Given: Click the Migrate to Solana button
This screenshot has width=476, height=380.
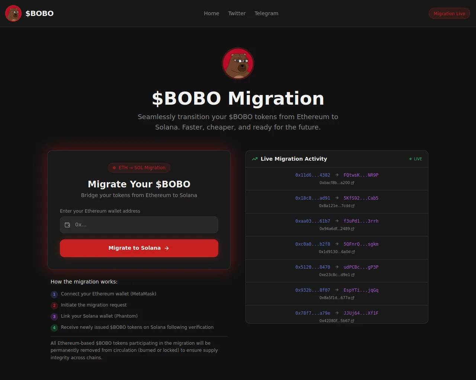Looking at the screenshot, I should pyautogui.click(x=139, y=248).
